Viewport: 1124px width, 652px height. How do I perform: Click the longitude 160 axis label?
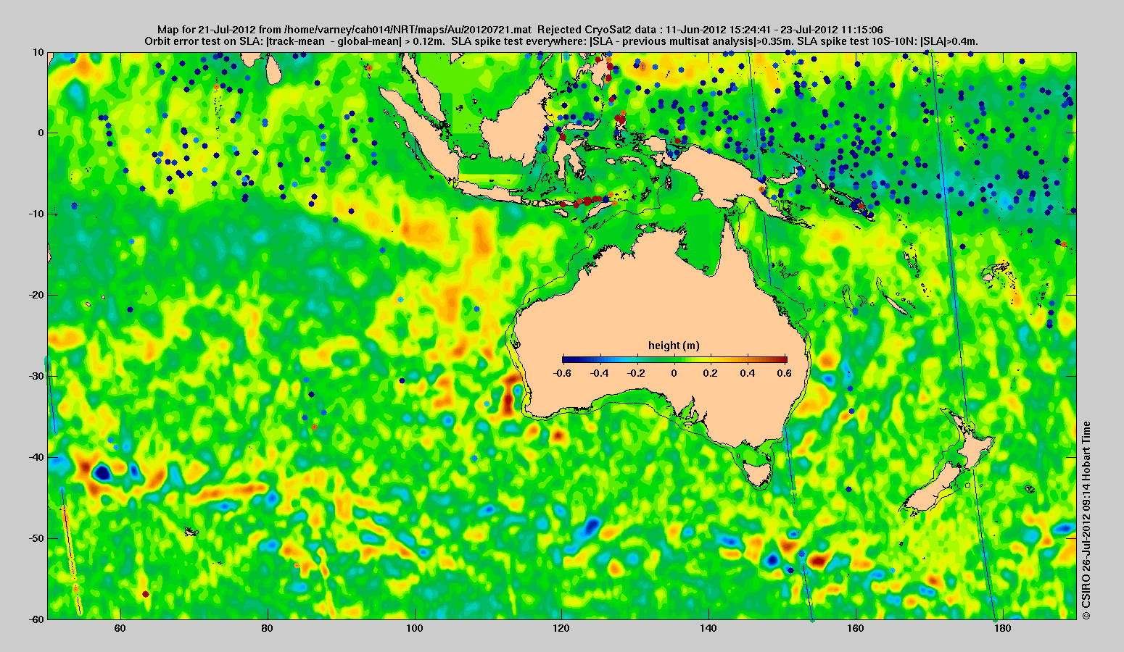pyautogui.click(x=856, y=628)
